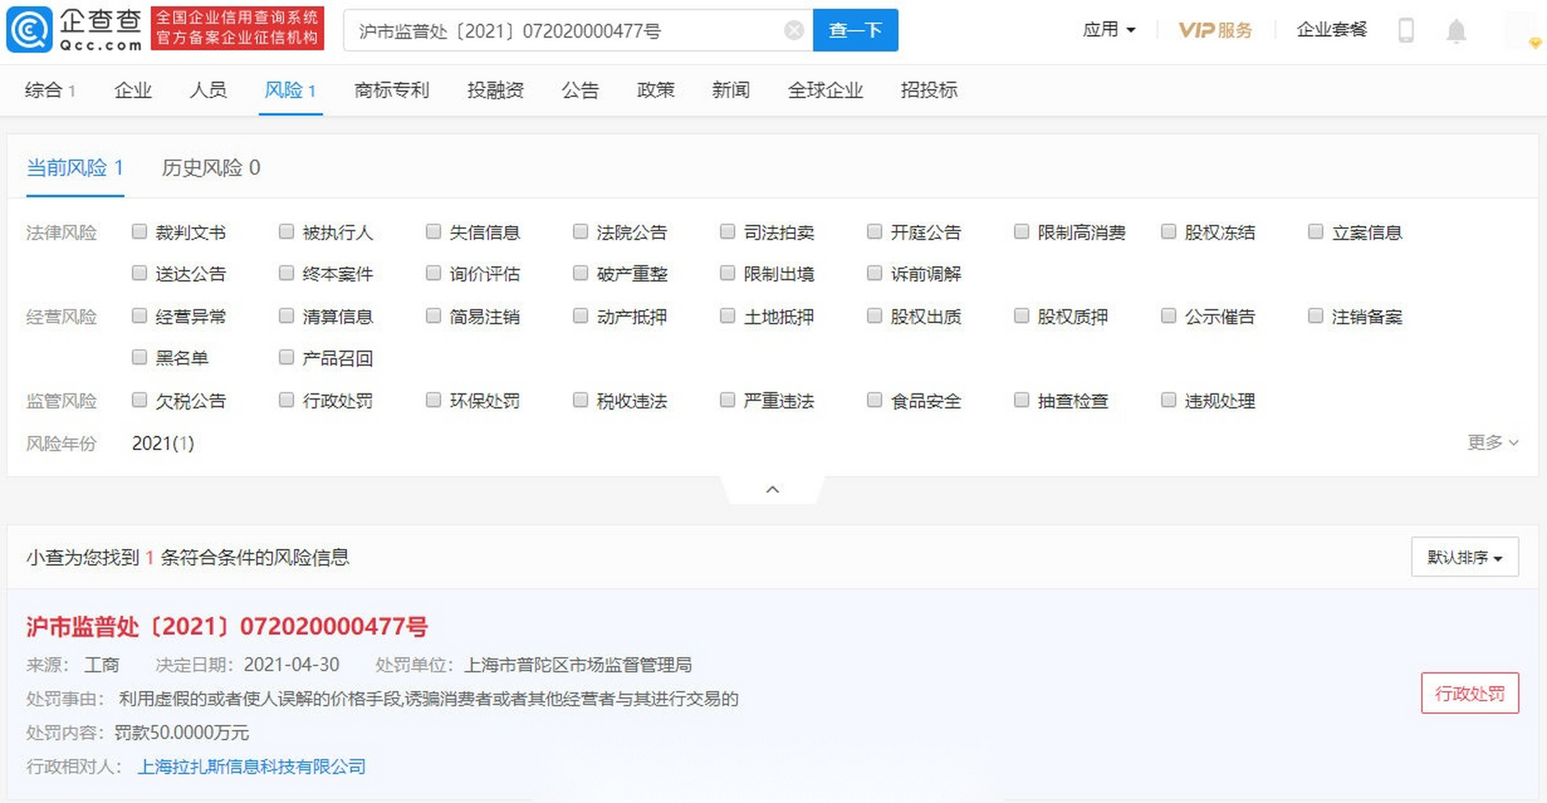Check the 立案信息 checkbox
This screenshot has width=1547, height=803.
1316,231
